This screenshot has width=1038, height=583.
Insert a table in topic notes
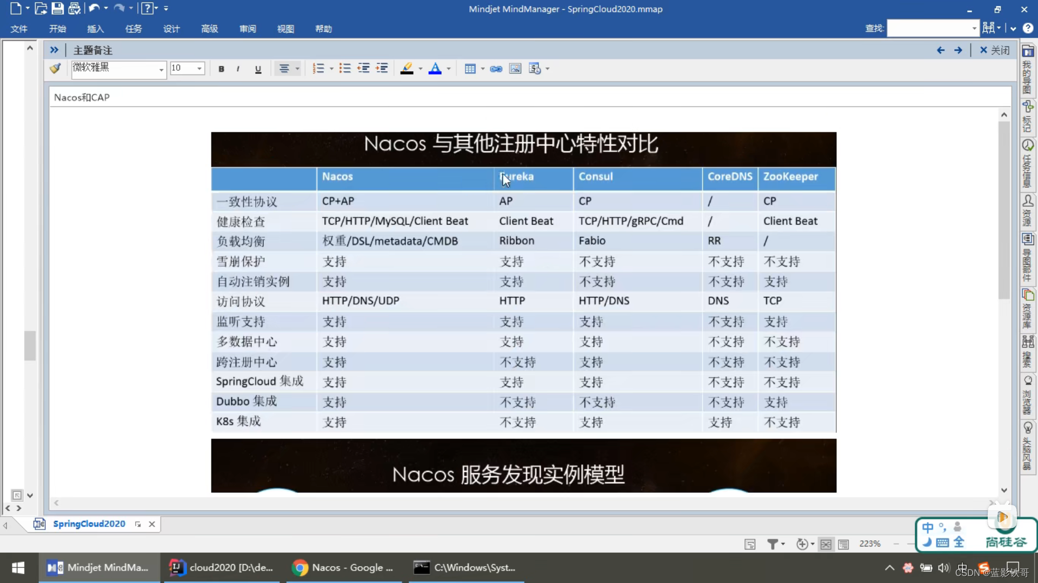pos(470,69)
